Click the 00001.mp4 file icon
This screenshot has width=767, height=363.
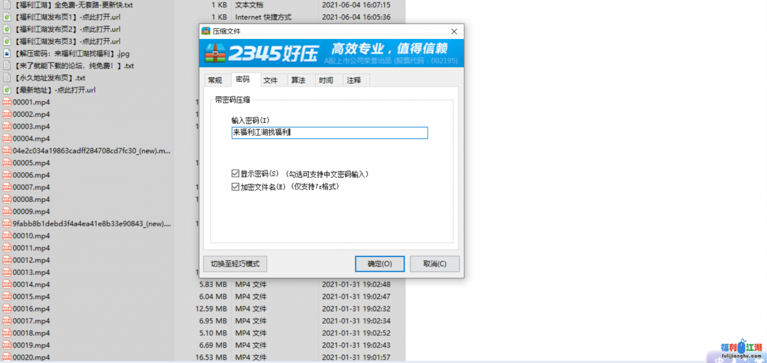pyautogui.click(x=7, y=102)
